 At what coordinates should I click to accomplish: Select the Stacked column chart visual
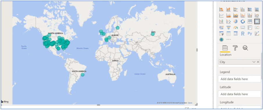click(x=228, y=10)
